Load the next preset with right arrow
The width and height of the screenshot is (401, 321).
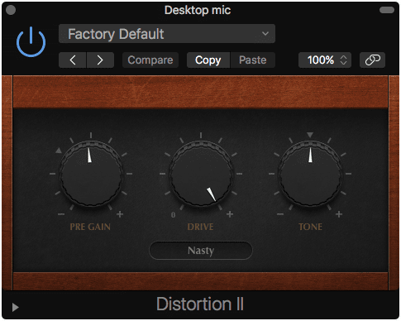[x=100, y=60]
